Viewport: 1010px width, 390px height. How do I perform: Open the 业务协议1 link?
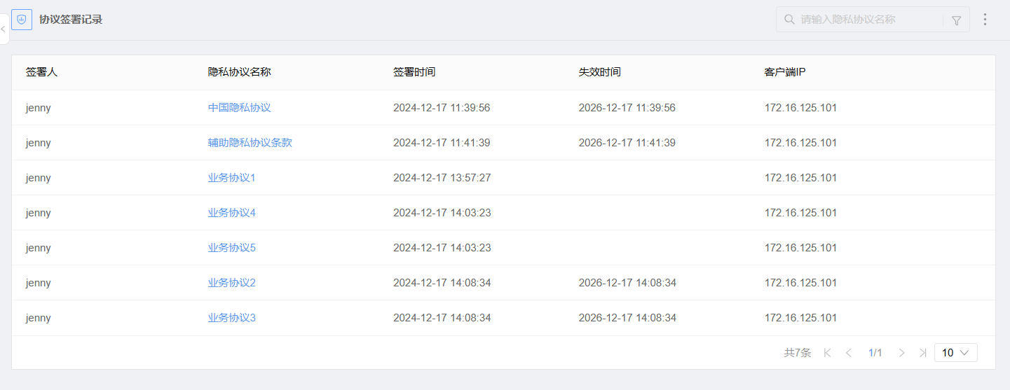pyautogui.click(x=231, y=178)
